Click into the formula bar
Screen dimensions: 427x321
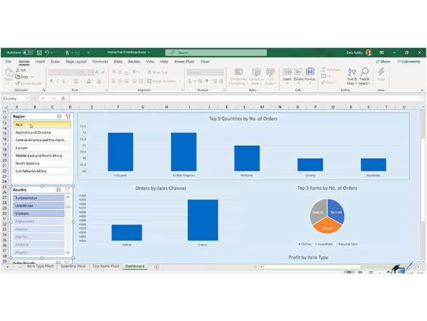pyautogui.click(x=245, y=98)
